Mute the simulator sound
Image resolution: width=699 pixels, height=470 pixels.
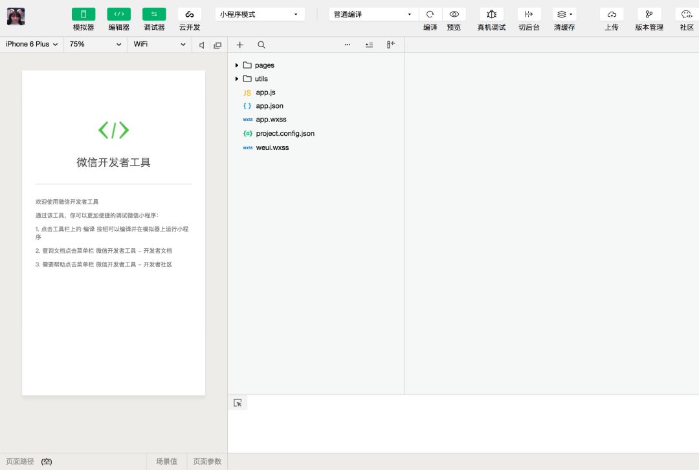(x=201, y=45)
